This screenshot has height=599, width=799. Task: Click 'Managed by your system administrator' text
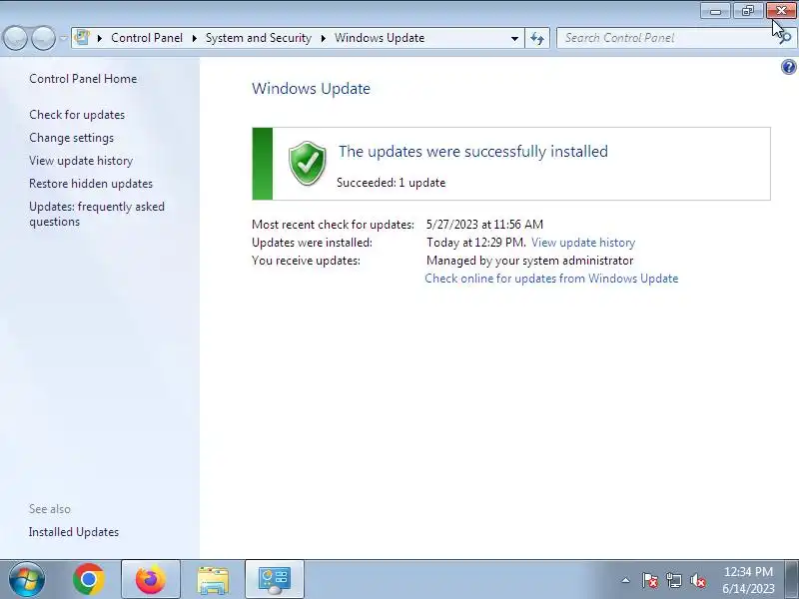point(530,261)
